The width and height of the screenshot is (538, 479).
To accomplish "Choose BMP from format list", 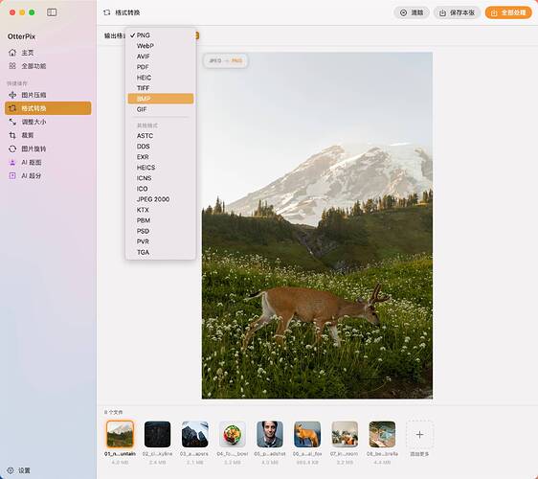I will pyautogui.click(x=161, y=99).
